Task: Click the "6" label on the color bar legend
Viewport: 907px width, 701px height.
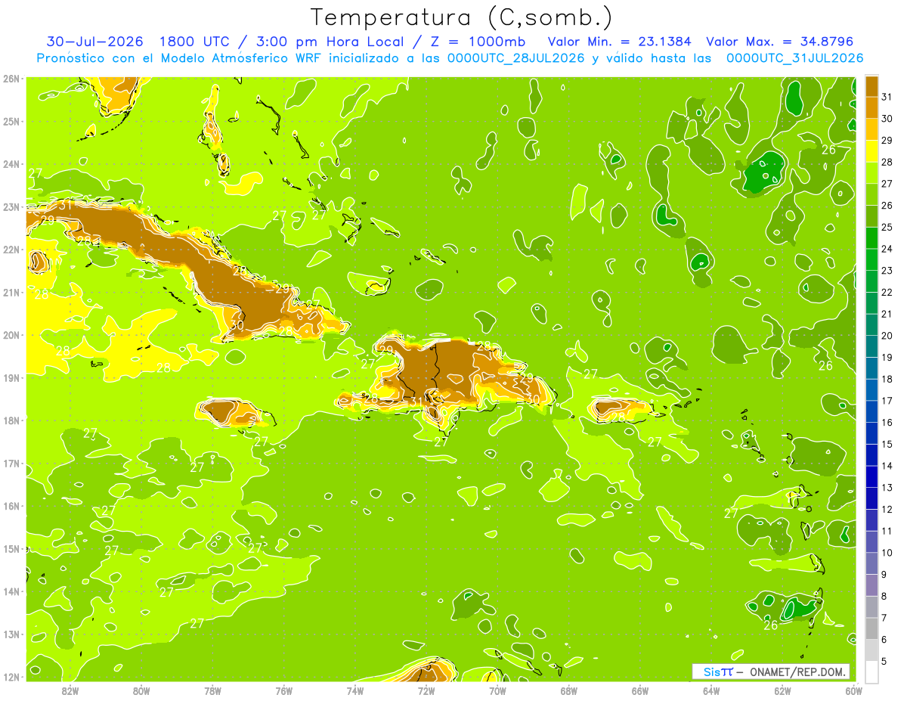Action: point(884,639)
